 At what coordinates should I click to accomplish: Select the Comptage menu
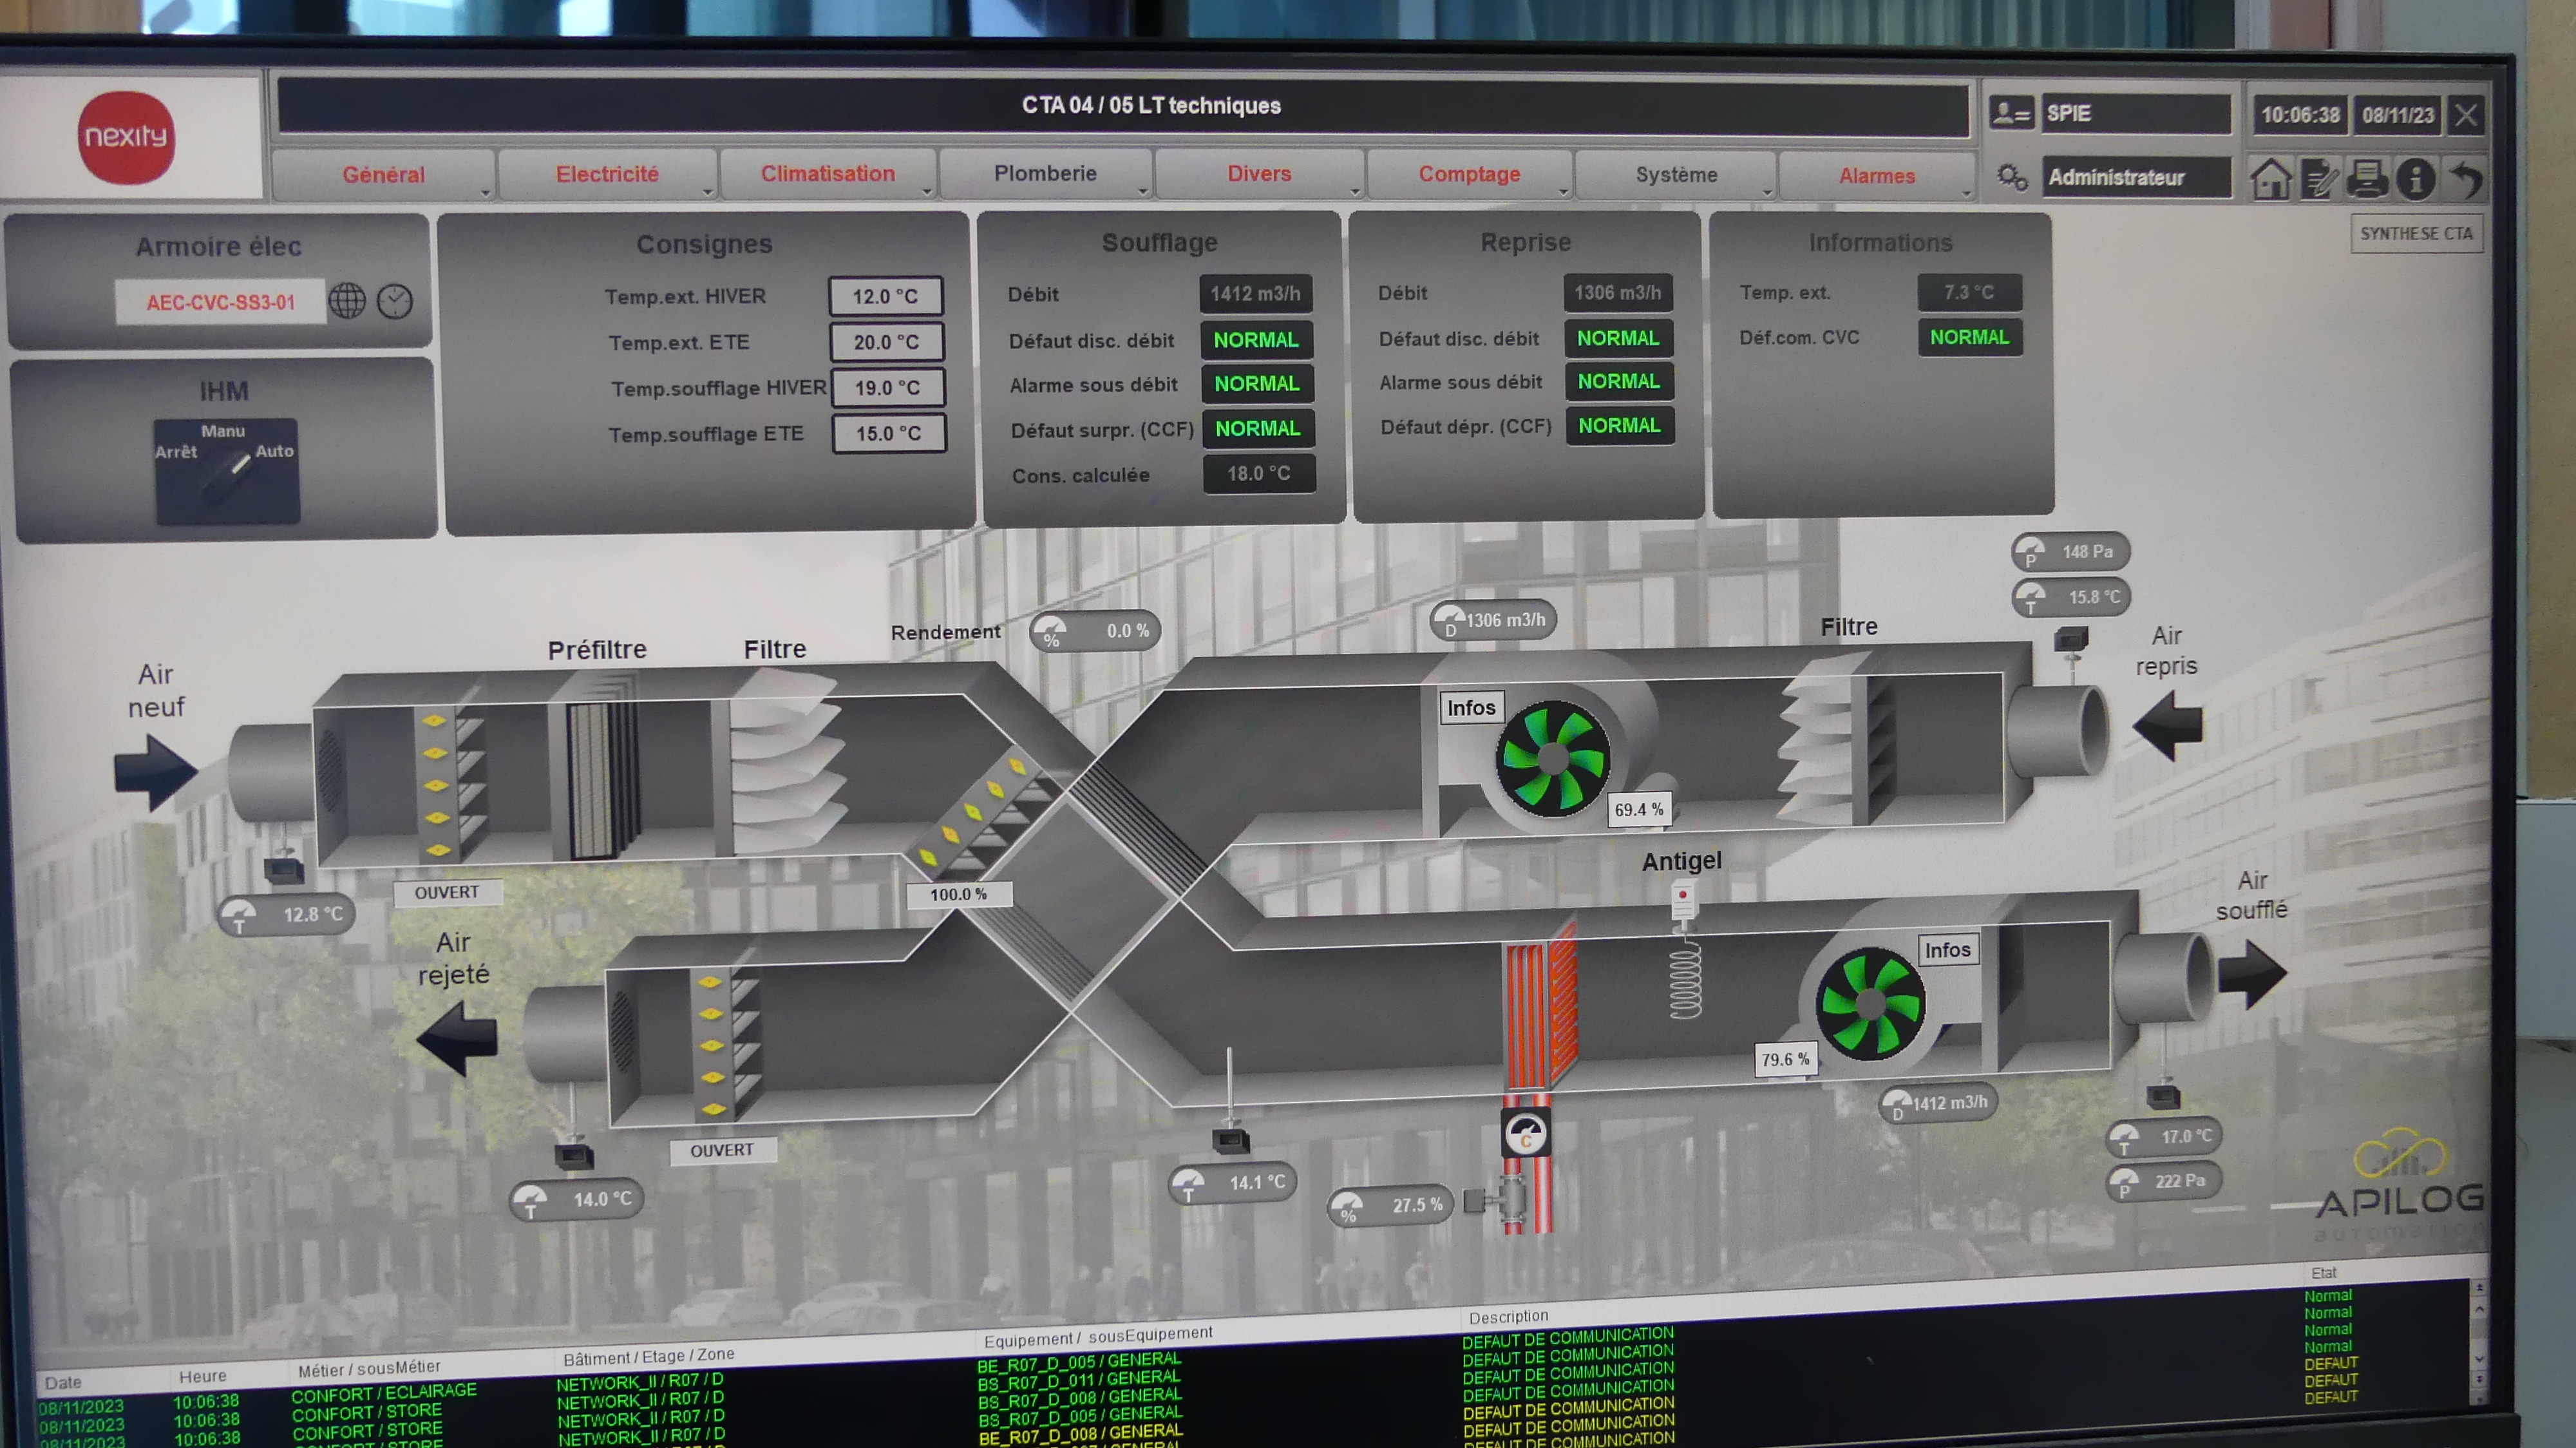click(x=1469, y=174)
